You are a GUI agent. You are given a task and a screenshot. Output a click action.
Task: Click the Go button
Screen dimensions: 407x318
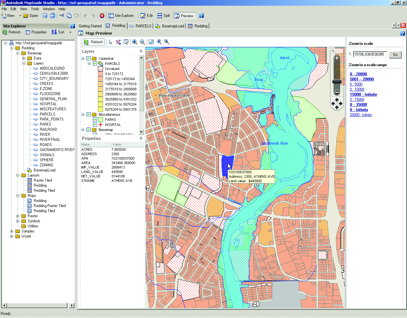pyautogui.click(x=395, y=55)
